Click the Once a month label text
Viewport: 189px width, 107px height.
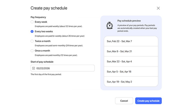click(43, 51)
